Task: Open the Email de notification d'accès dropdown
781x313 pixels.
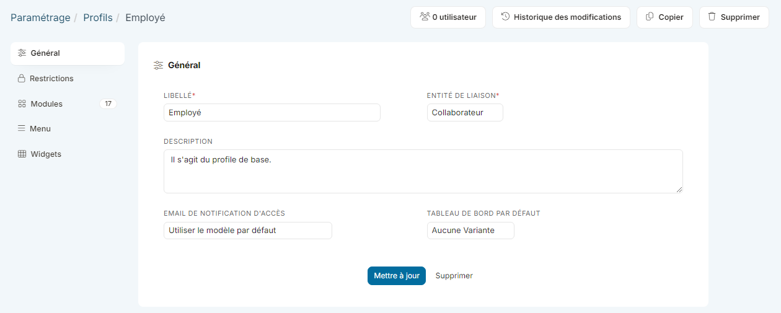Action: 248,230
